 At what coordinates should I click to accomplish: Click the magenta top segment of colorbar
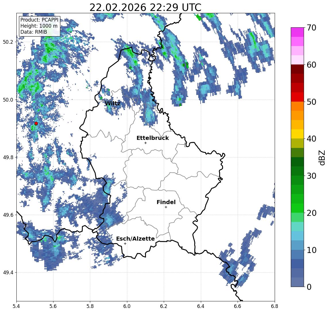click(x=297, y=32)
